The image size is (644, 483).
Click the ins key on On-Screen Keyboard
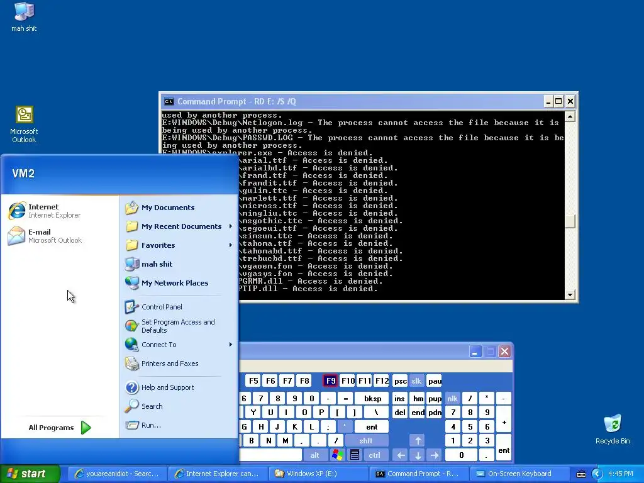(x=399, y=398)
